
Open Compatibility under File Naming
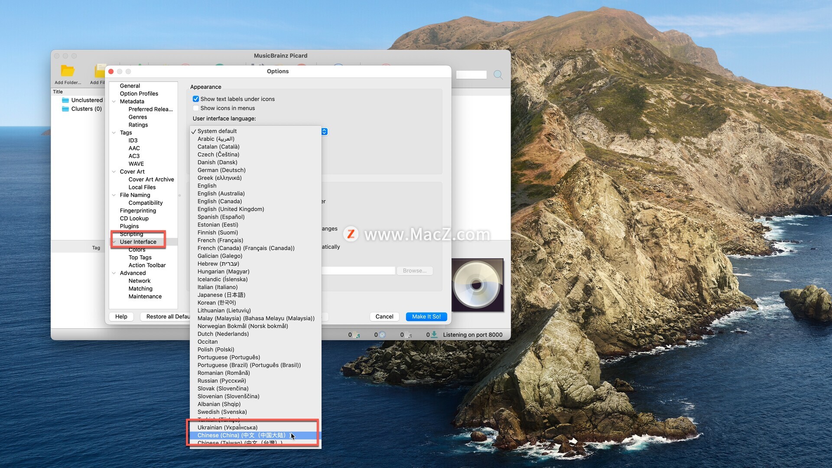coord(146,203)
